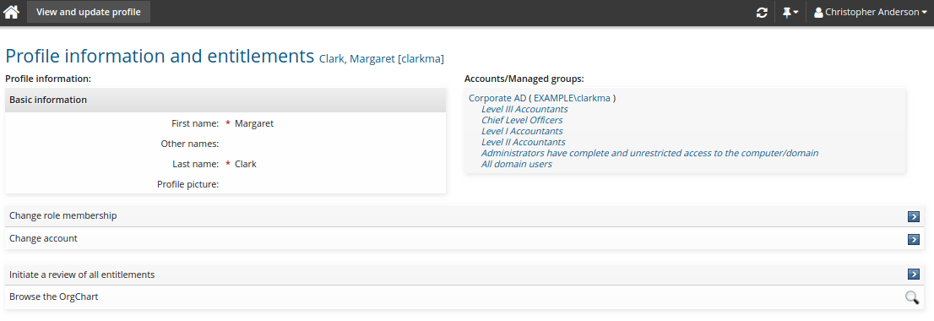Select the Browse the OrgChart row
This screenshot has width=934, height=321.
coord(464,297)
